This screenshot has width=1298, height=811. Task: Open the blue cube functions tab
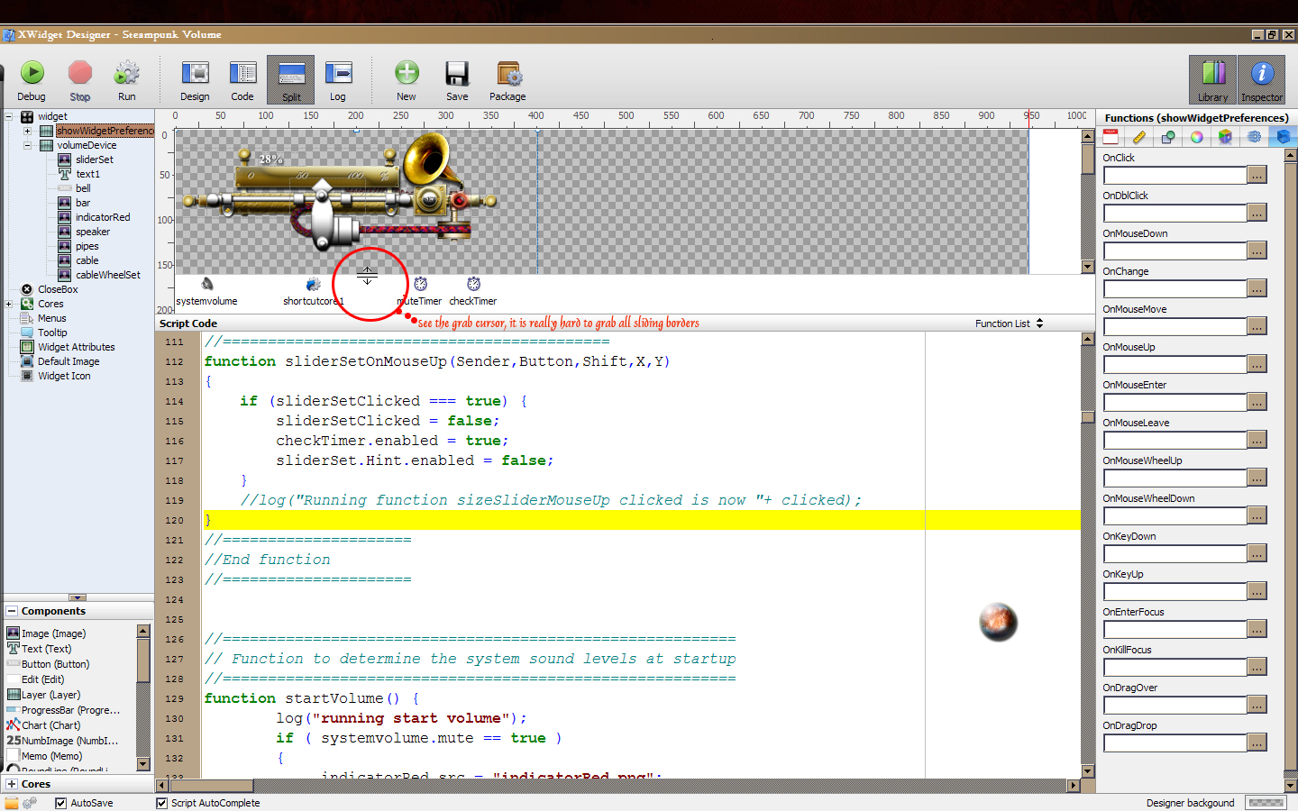coord(1283,137)
